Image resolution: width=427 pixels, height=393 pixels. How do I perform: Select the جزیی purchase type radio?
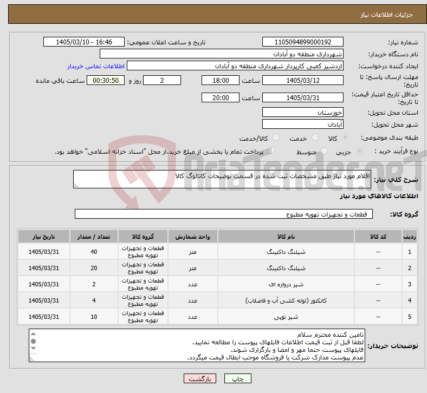pos(359,151)
